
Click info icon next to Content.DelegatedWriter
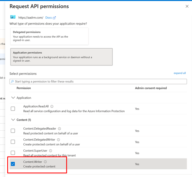pos(58,140)
